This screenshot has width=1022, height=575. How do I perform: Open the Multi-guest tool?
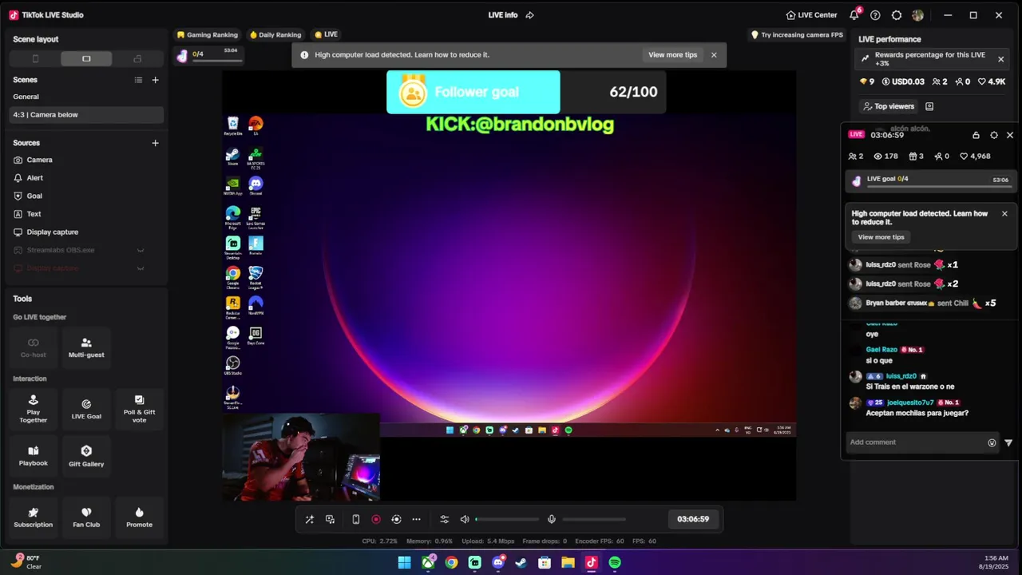tap(86, 347)
